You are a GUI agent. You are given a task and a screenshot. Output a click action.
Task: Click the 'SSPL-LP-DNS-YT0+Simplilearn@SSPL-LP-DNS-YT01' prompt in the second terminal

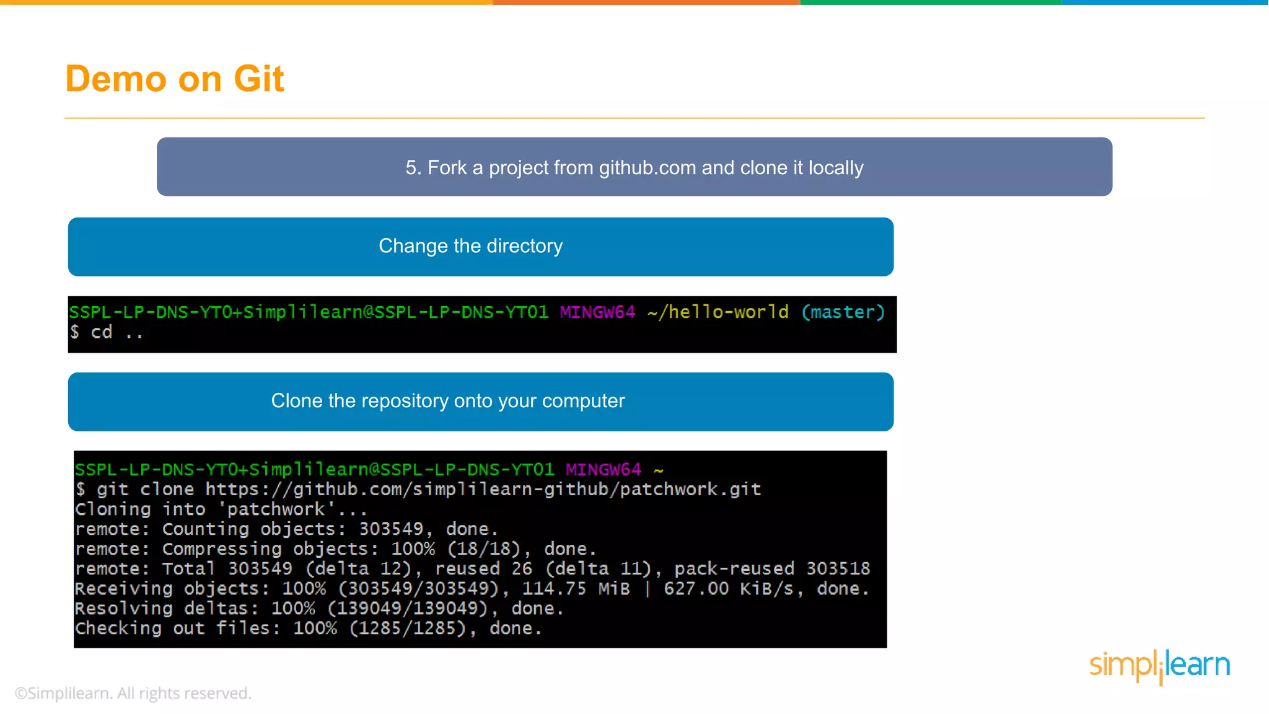(x=315, y=469)
